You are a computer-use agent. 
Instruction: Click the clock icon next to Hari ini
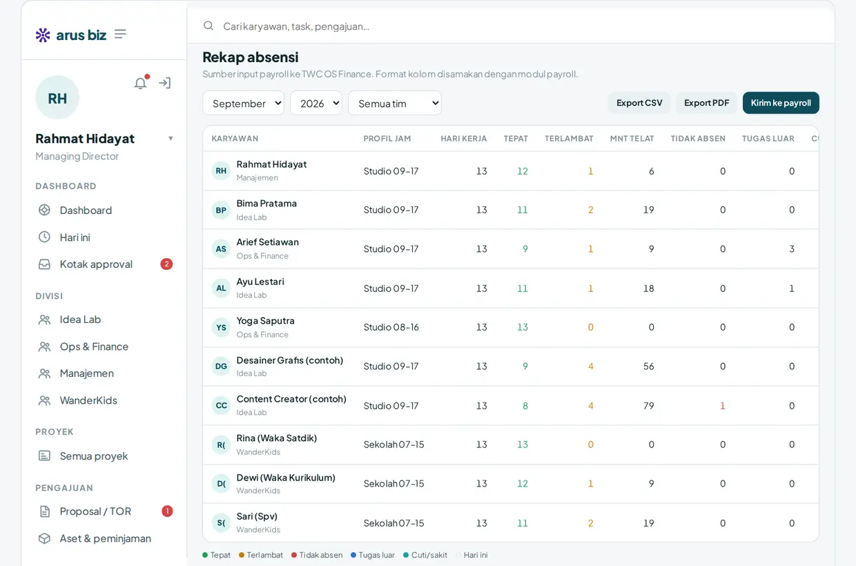(44, 237)
